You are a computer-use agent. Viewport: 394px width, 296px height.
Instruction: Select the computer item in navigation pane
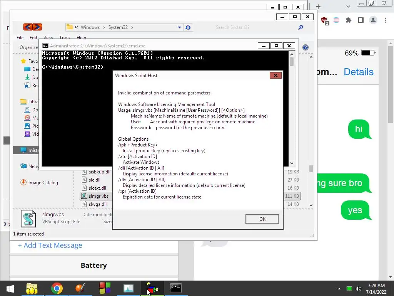click(27, 150)
